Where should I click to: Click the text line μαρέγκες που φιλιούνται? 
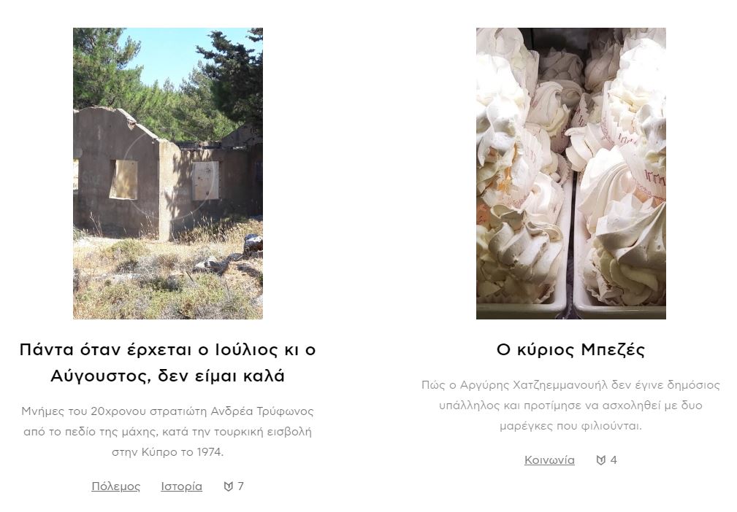pyautogui.click(x=570, y=426)
